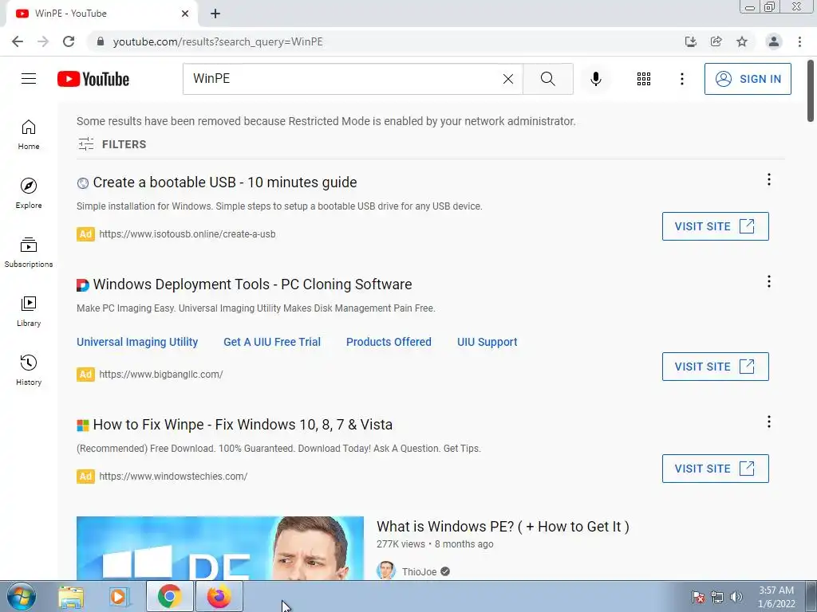Click the page vertical scrollbar thumb
The image size is (817, 612).
811,91
